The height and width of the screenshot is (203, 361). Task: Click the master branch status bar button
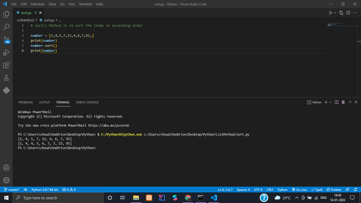pos(12,190)
